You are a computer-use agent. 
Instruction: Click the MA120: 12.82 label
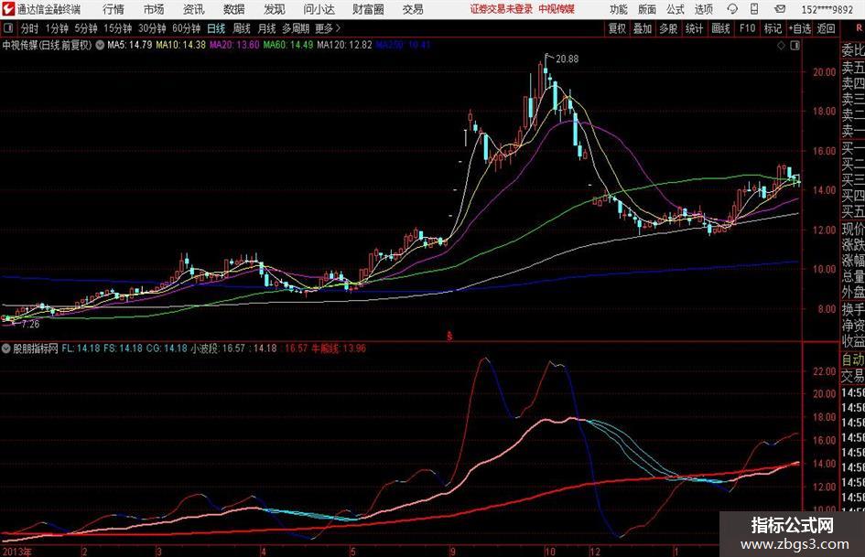point(344,45)
